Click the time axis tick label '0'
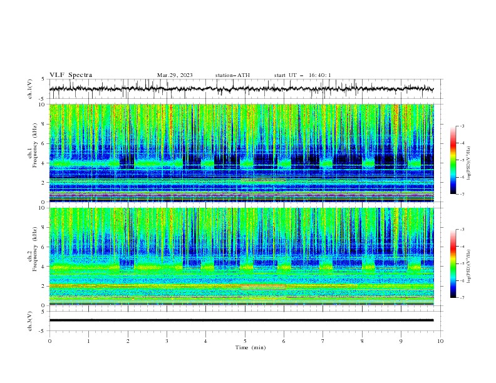The image size is (496, 383). pyautogui.click(x=49, y=341)
